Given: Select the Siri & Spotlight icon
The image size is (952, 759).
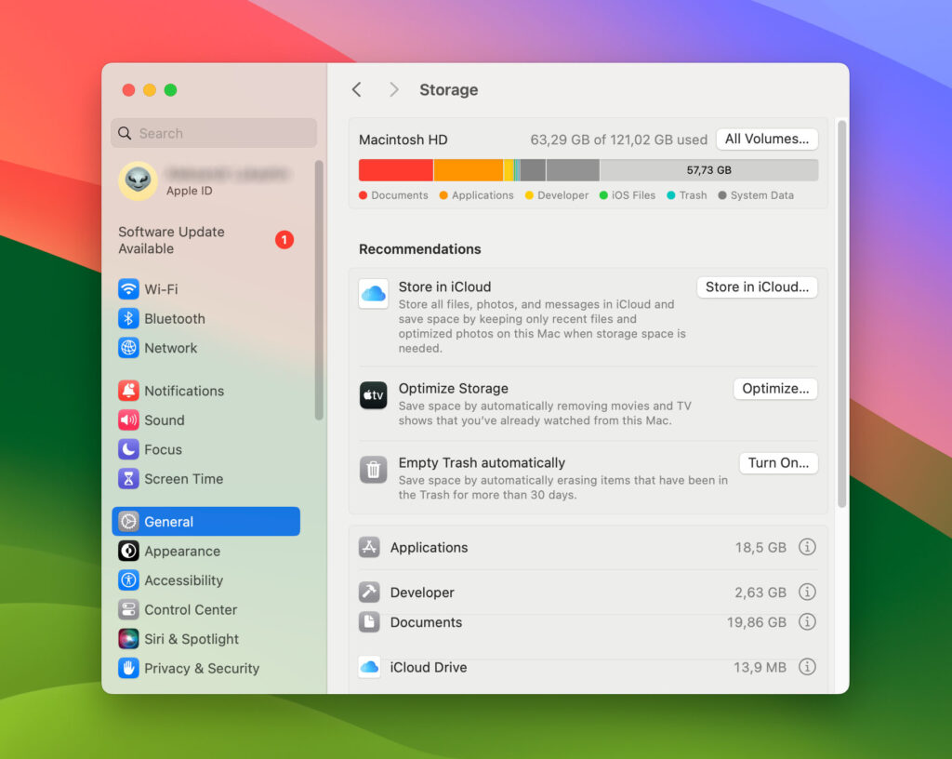Looking at the screenshot, I should coord(189,639).
